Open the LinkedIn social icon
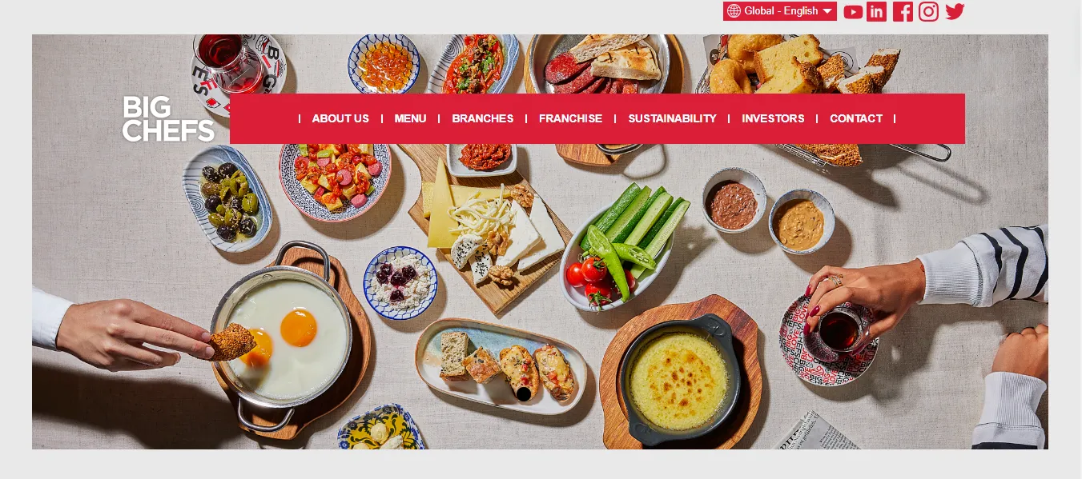The width and height of the screenshot is (1082, 479). pyautogui.click(x=876, y=12)
